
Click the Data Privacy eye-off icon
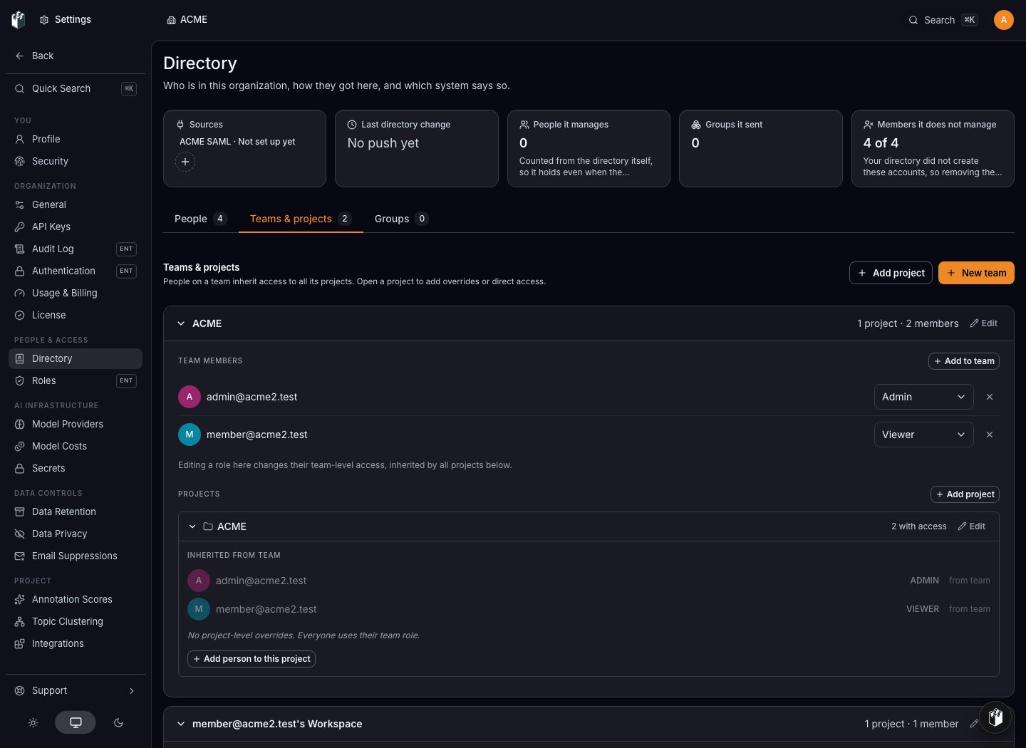pyautogui.click(x=20, y=534)
